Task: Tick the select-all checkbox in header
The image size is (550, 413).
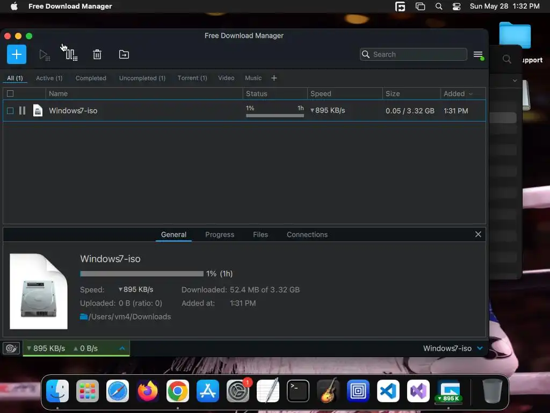Action: point(10,94)
